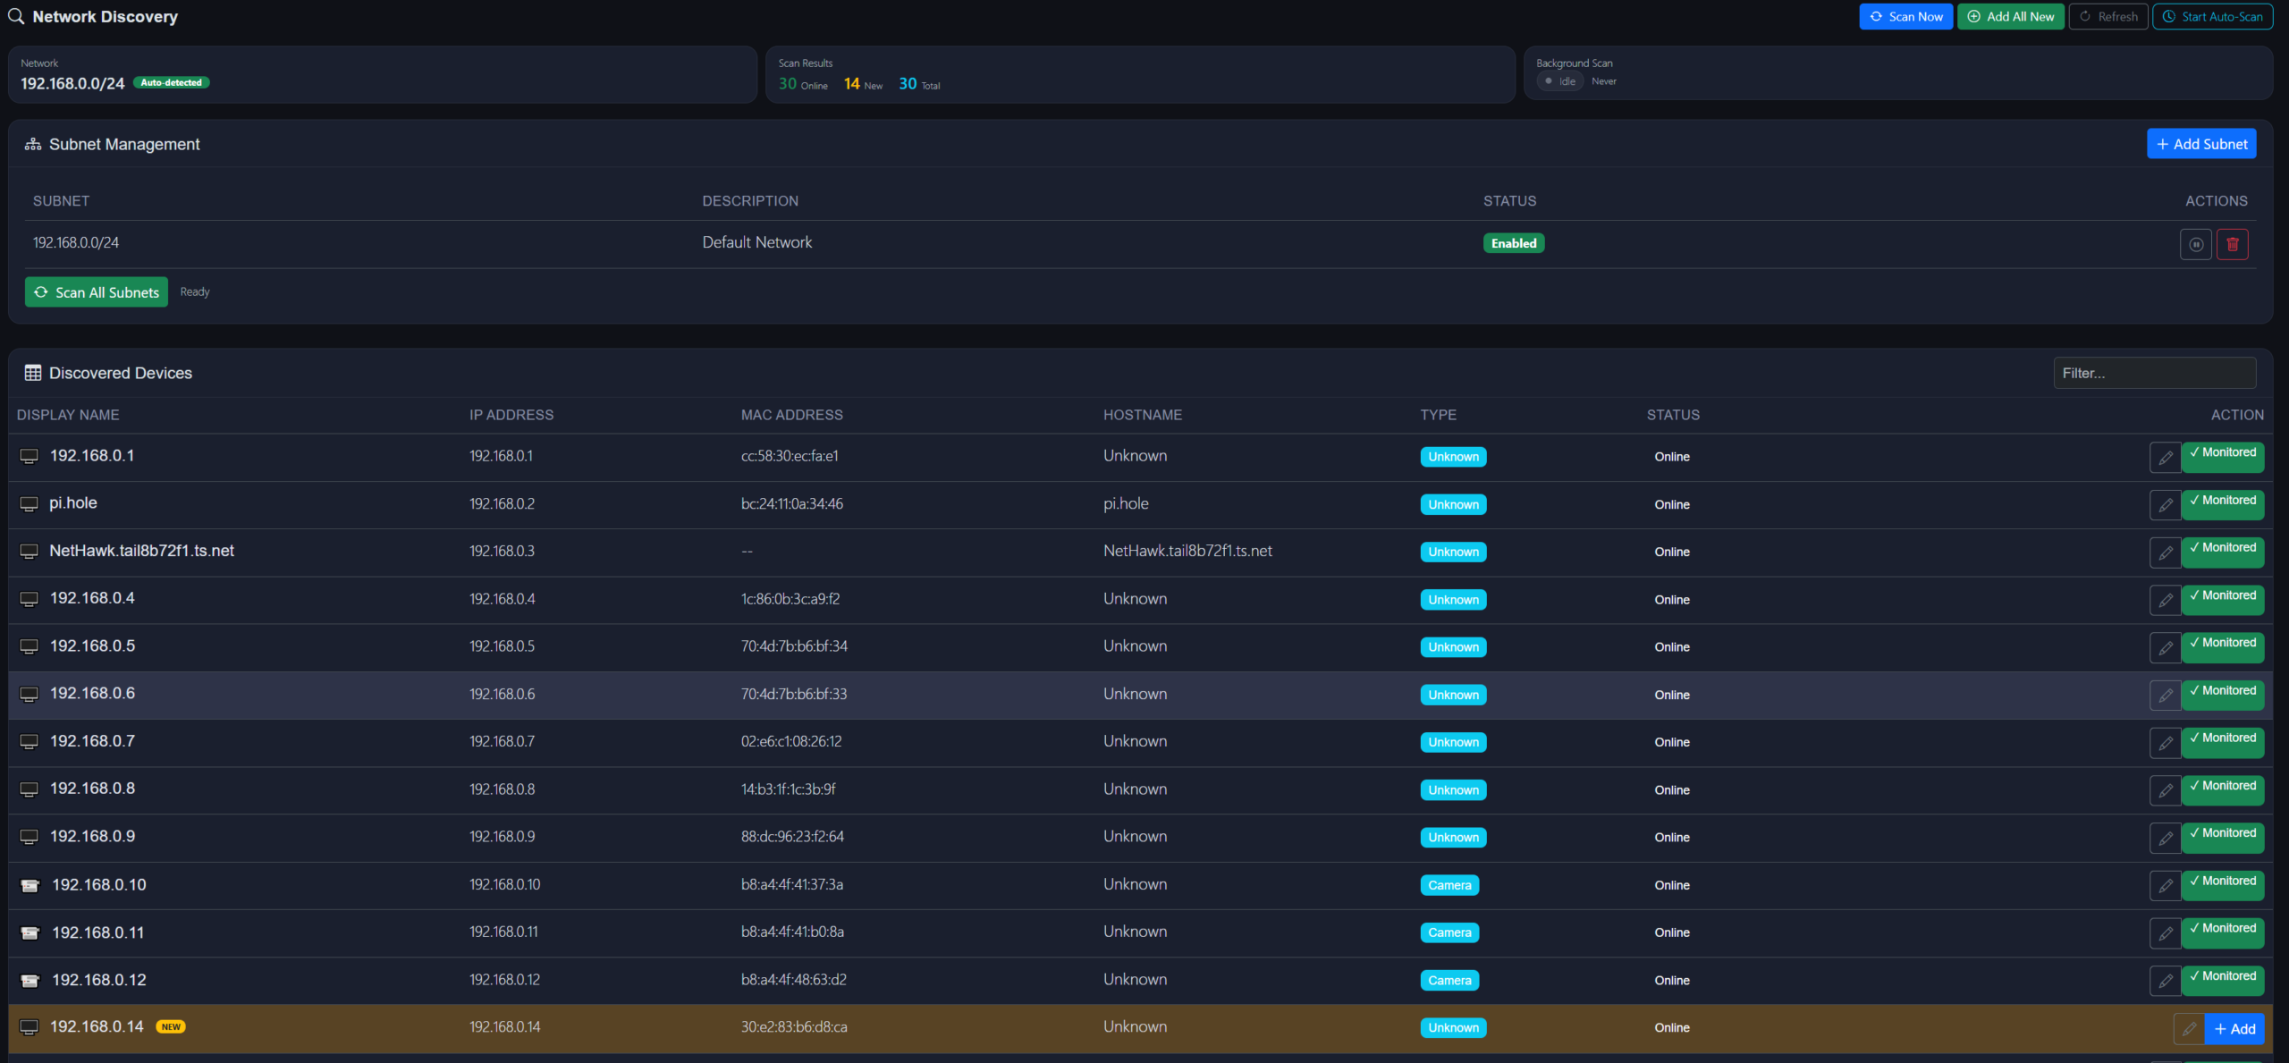Viewport: 2289px width, 1063px height.
Task: Click the edit pencil for pi.hole
Action: tap(2165, 505)
